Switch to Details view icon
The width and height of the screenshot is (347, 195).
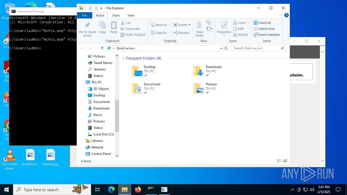[x=279, y=161]
